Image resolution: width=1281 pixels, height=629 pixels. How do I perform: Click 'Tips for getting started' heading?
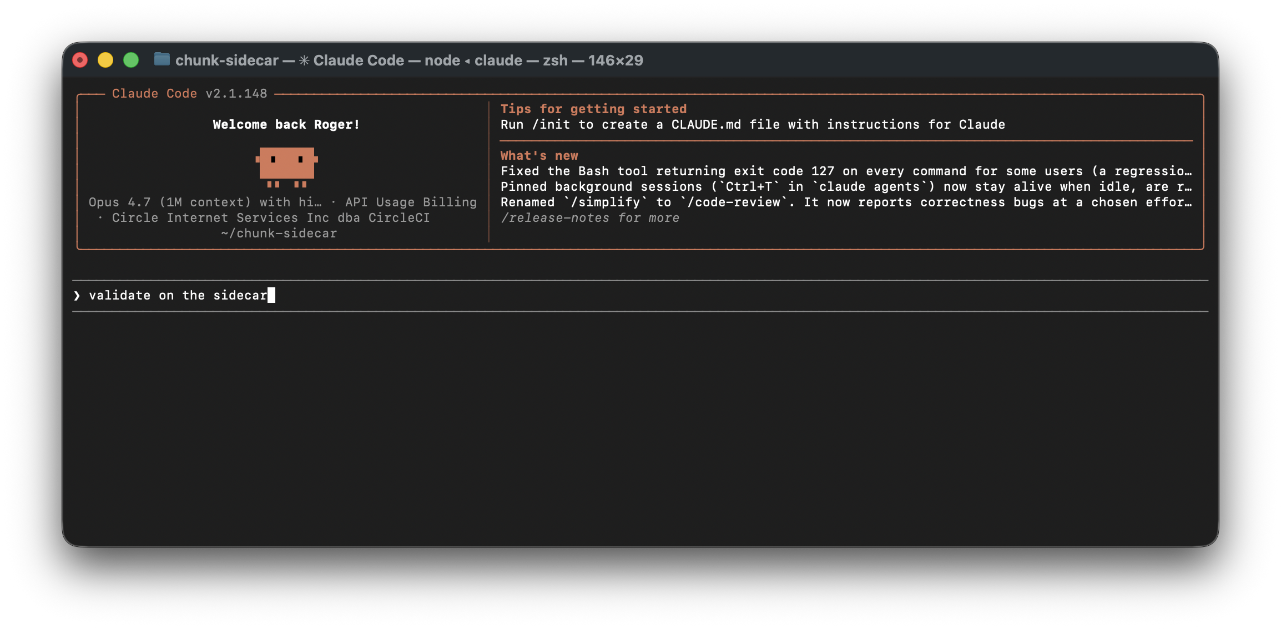tap(593, 109)
